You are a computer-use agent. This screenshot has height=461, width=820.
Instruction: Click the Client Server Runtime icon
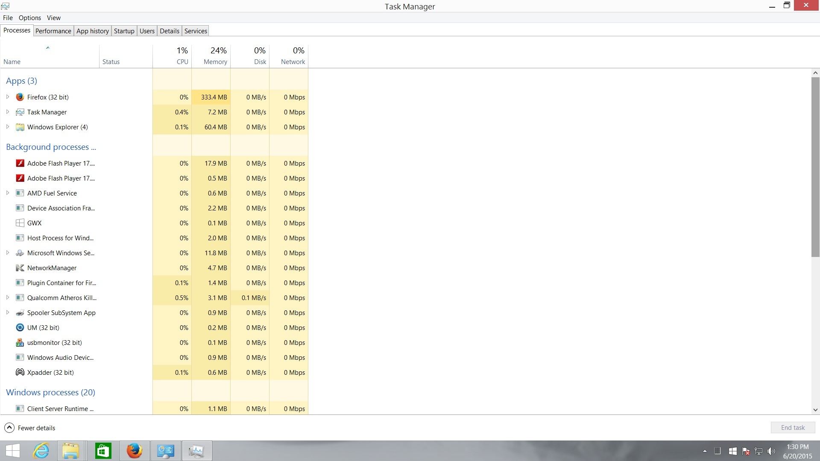click(20, 408)
